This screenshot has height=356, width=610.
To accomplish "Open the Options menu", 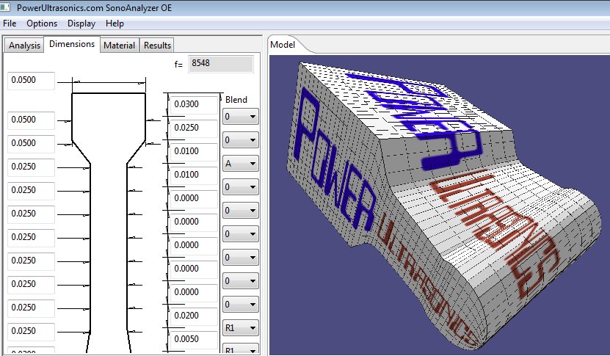I will [x=42, y=23].
